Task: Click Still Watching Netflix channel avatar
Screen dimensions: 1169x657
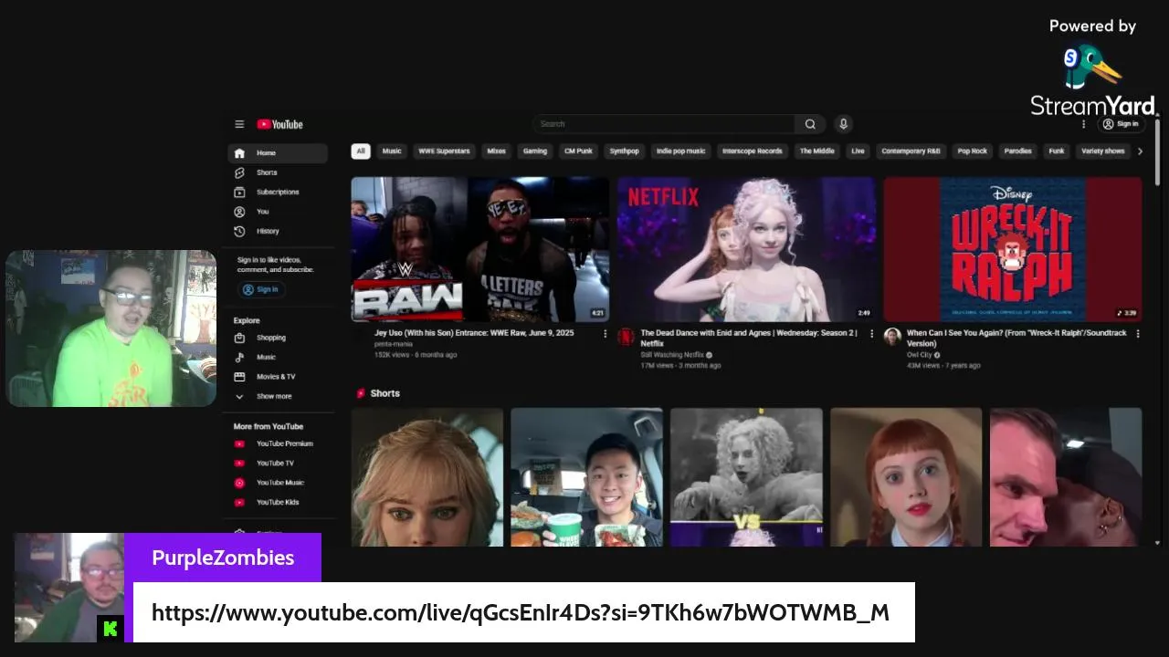Action: point(626,337)
